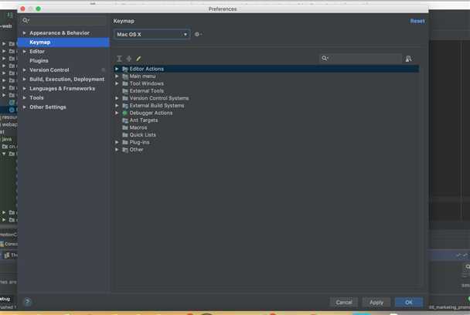Focus the keymap actions search field
The image size is (470, 315).
360,59
